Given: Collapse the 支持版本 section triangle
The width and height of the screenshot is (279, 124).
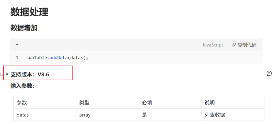Looking at the screenshot, I should click(7, 74).
